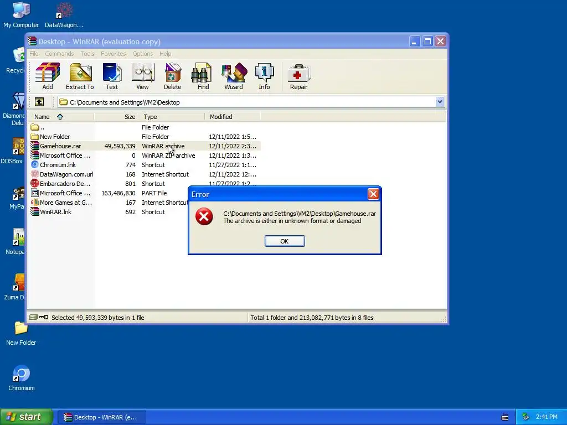Click the Start button
This screenshot has width=567, height=425.
point(26,417)
